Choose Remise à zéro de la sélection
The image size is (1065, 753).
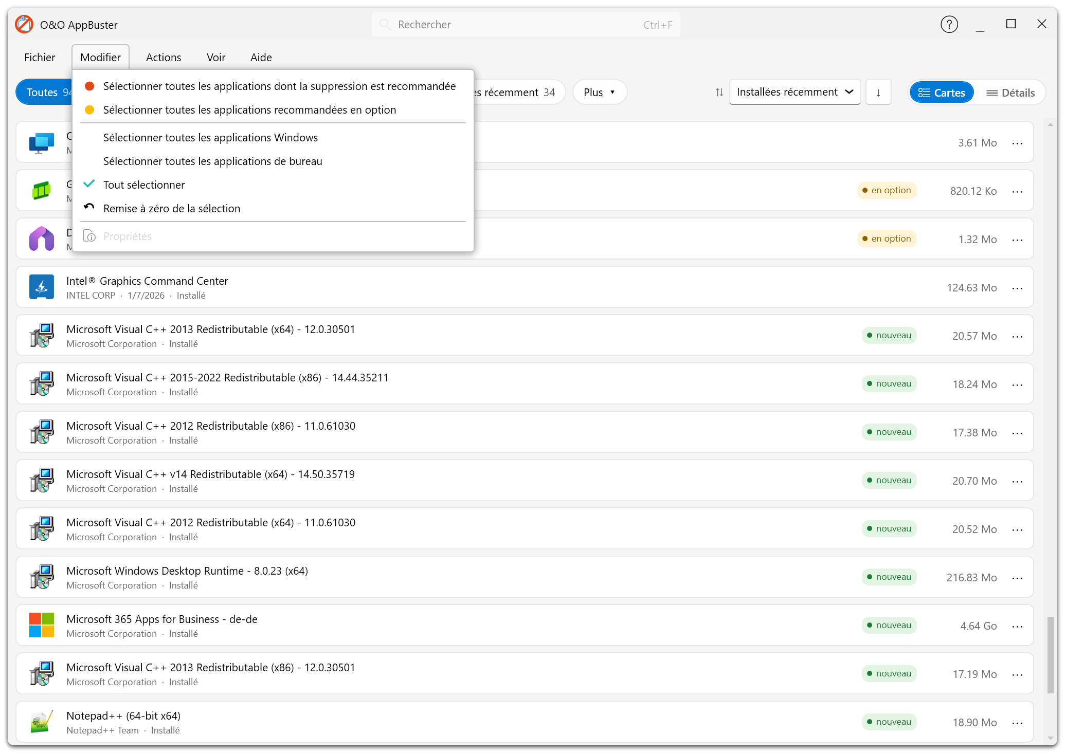click(273, 209)
